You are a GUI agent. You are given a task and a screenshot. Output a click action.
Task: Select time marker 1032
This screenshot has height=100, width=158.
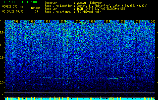(x=32, y=21)
